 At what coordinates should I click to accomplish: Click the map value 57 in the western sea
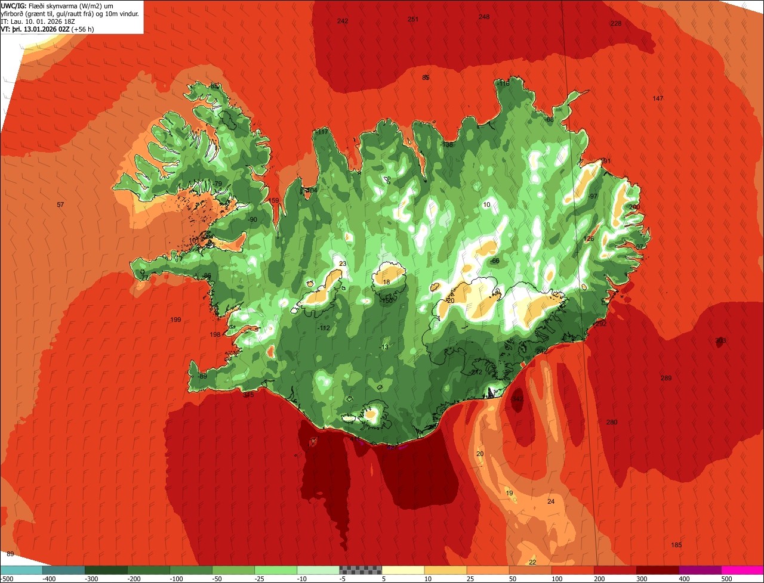click(60, 204)
